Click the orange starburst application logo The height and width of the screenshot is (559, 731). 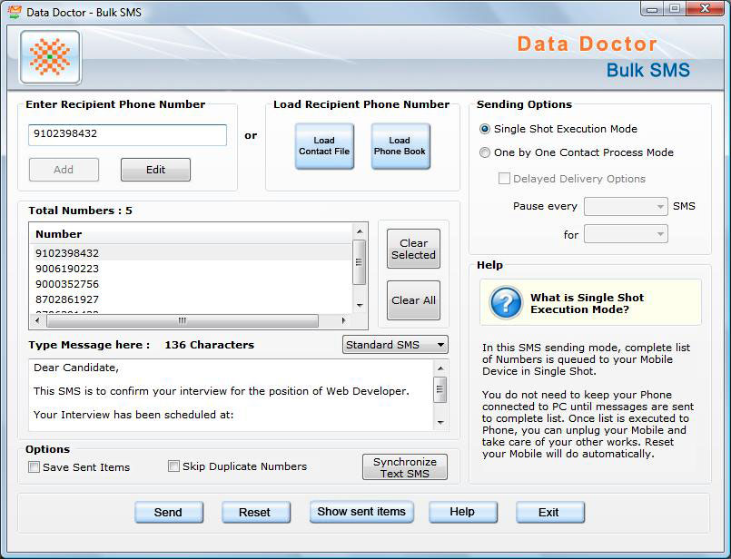coord(50,57)
